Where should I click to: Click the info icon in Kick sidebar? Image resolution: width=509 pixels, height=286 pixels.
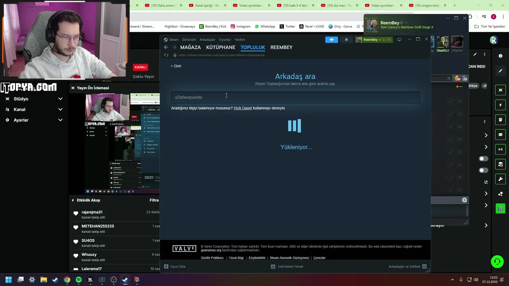tap(500, 56)
